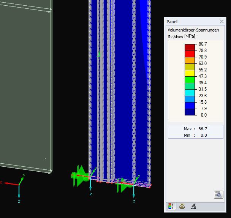Pick the olive 63.0 legend color

tap(190, 67)
